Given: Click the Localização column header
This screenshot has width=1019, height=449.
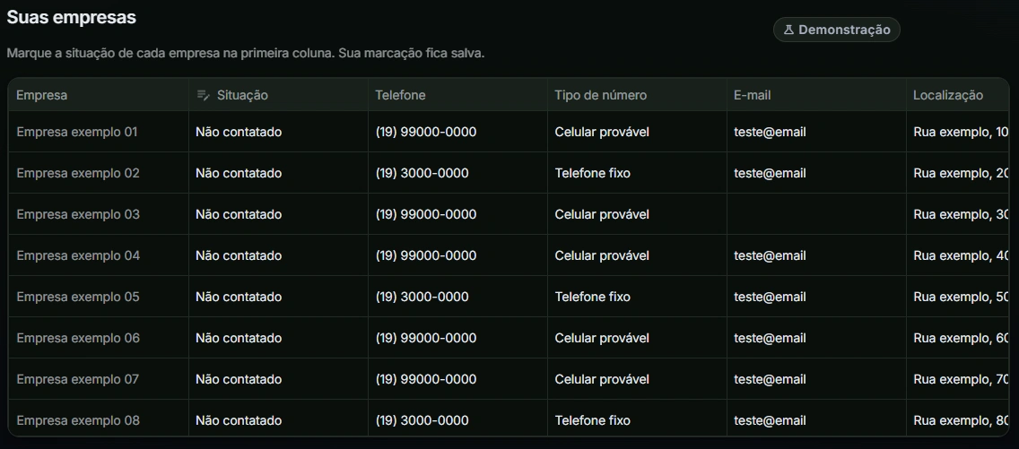Looking at the screenshot, I should pos(947,95).
